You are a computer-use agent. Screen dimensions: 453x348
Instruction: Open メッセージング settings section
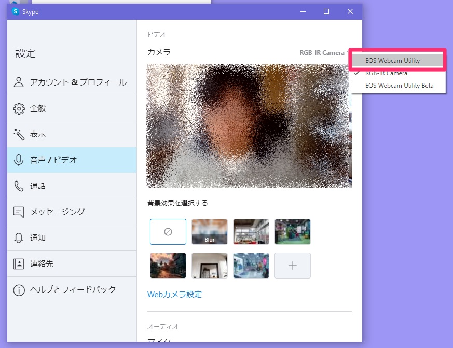pyautogui.click(x=72, y=212)
